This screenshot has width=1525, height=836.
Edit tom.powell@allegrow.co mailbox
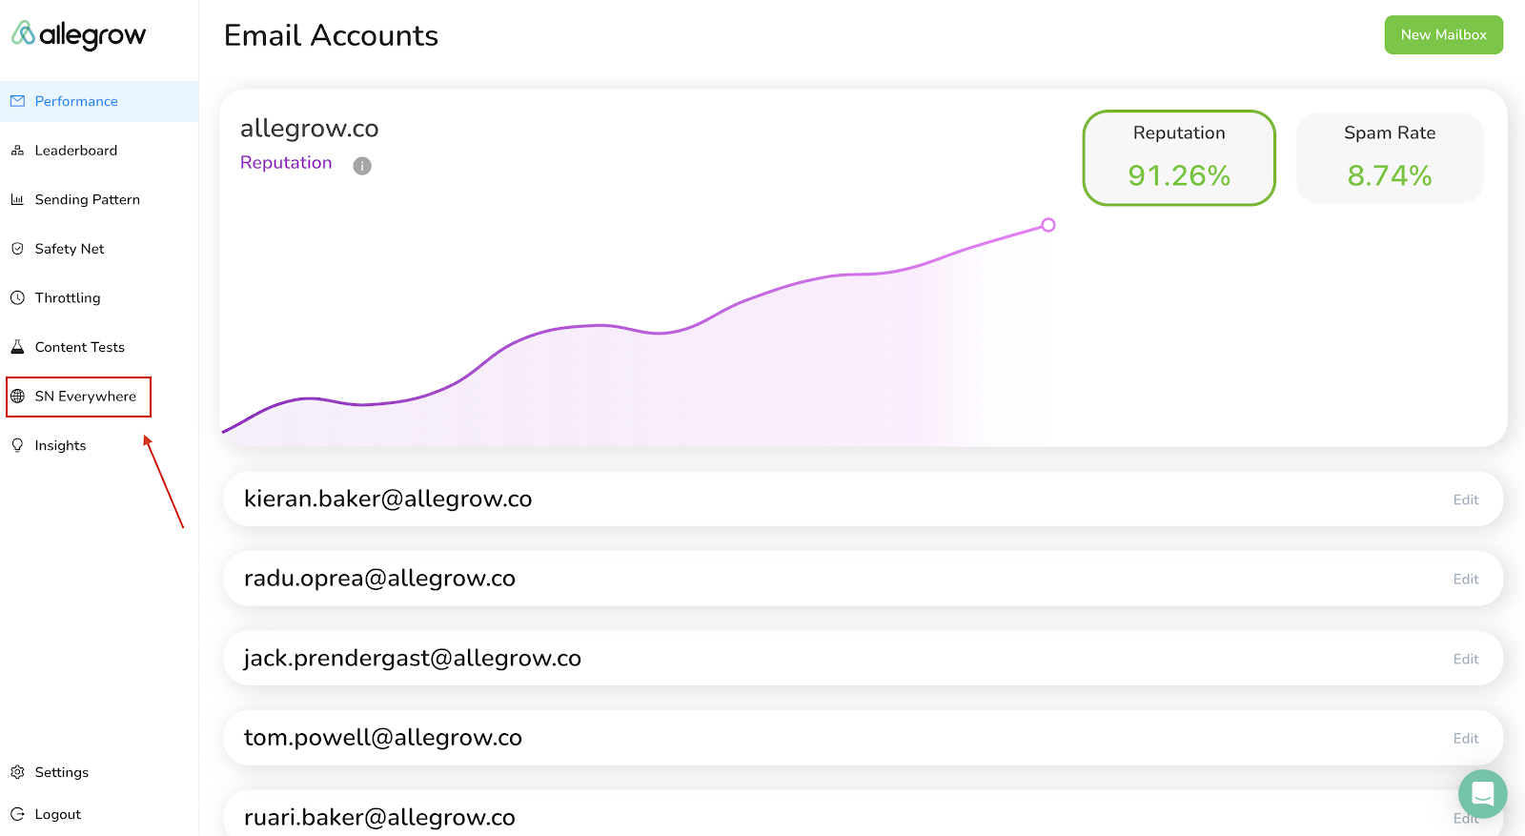(1466, 738)
